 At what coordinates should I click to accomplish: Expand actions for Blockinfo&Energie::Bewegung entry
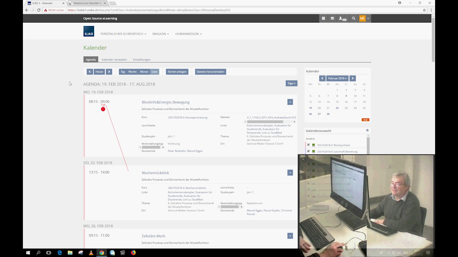coord(290,102)
